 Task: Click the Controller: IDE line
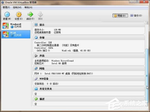43,42
